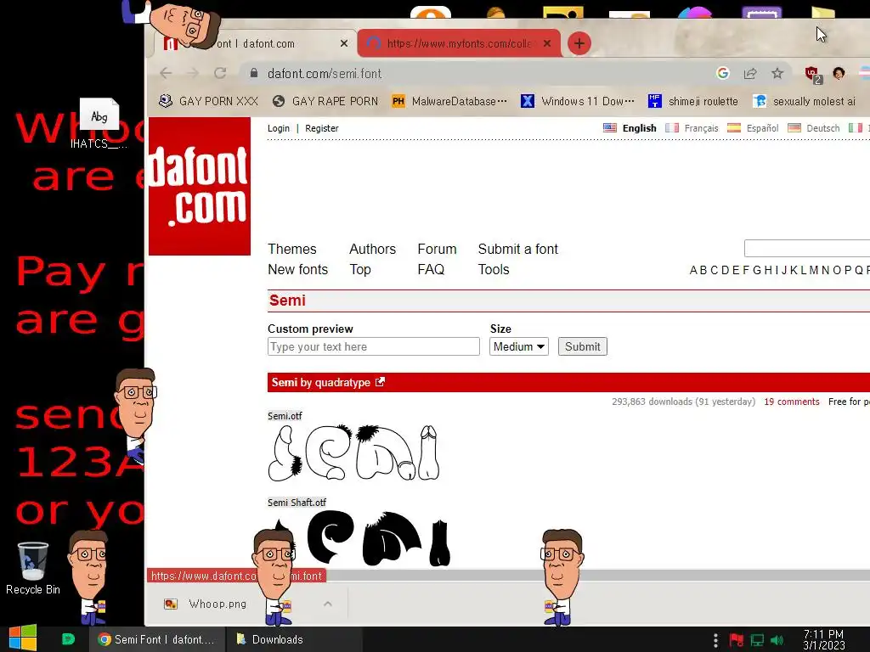
Task: Browse fonts starting with letter A
Action: pyautogui.click(x=693, y=270)
